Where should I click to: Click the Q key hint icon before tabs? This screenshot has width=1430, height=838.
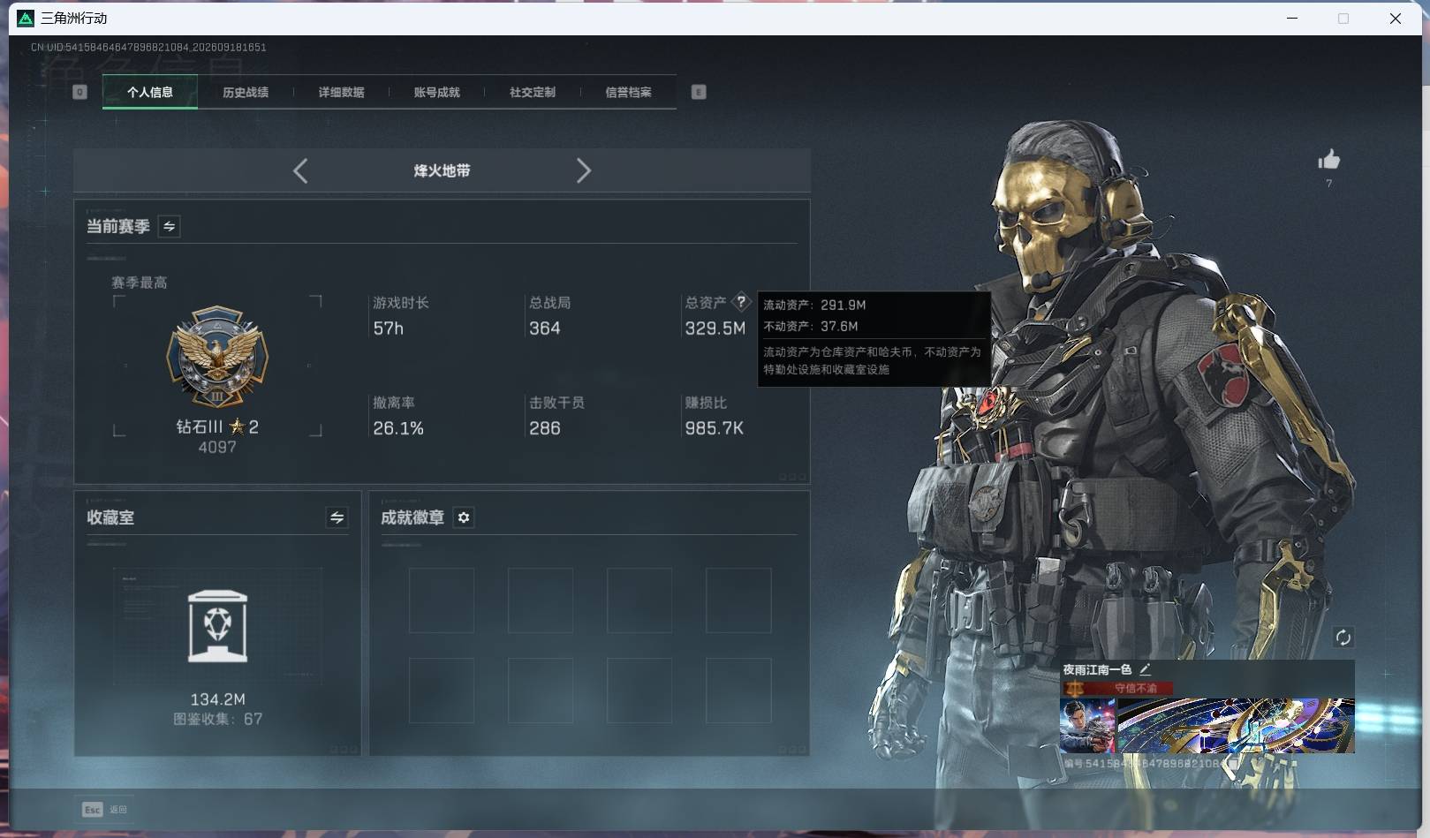(79, 92)
